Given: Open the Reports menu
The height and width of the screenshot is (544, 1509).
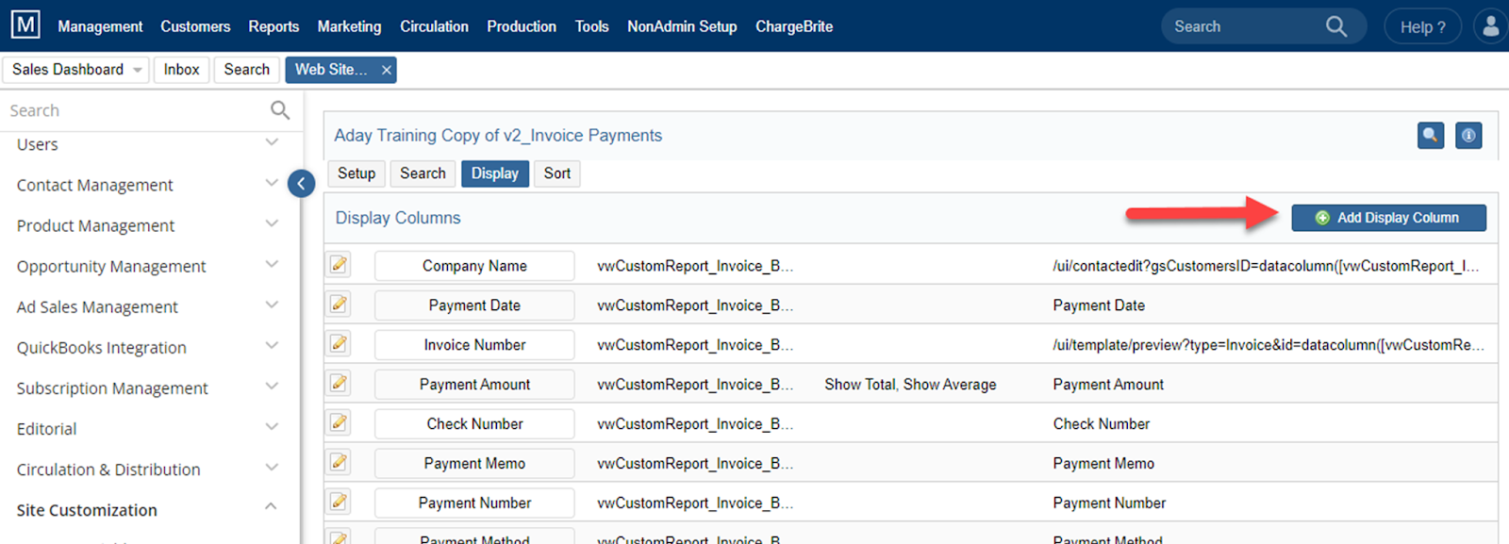Looking at the screenshot, I should click(274, 26).
